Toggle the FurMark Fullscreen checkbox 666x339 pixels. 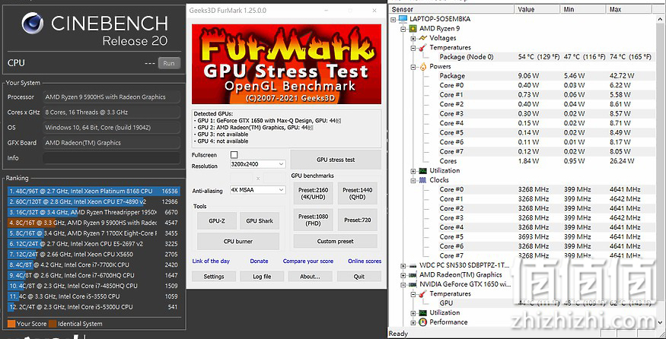click(234, 155)
